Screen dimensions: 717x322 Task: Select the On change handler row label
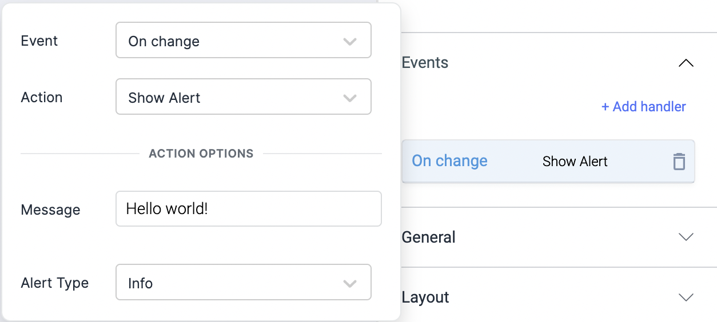point(449,161)
